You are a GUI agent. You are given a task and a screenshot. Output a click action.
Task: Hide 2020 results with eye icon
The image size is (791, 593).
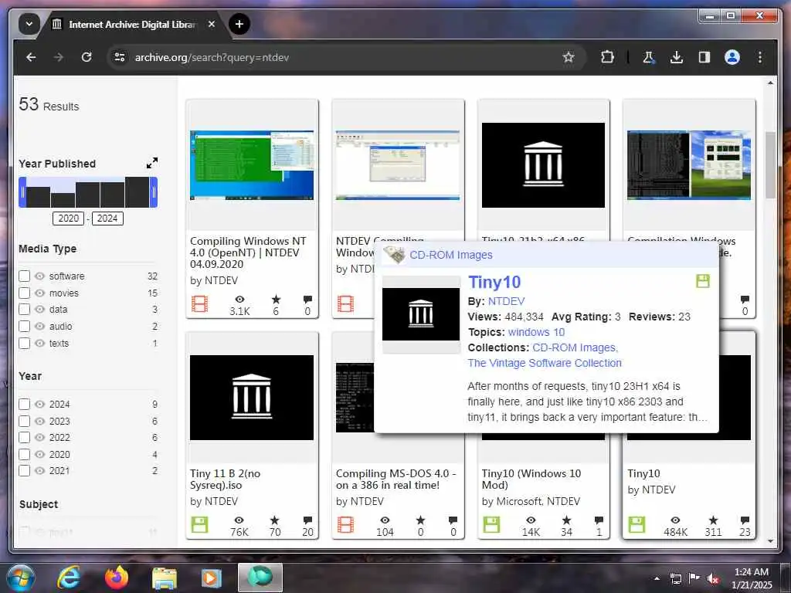tap(40, 454)
